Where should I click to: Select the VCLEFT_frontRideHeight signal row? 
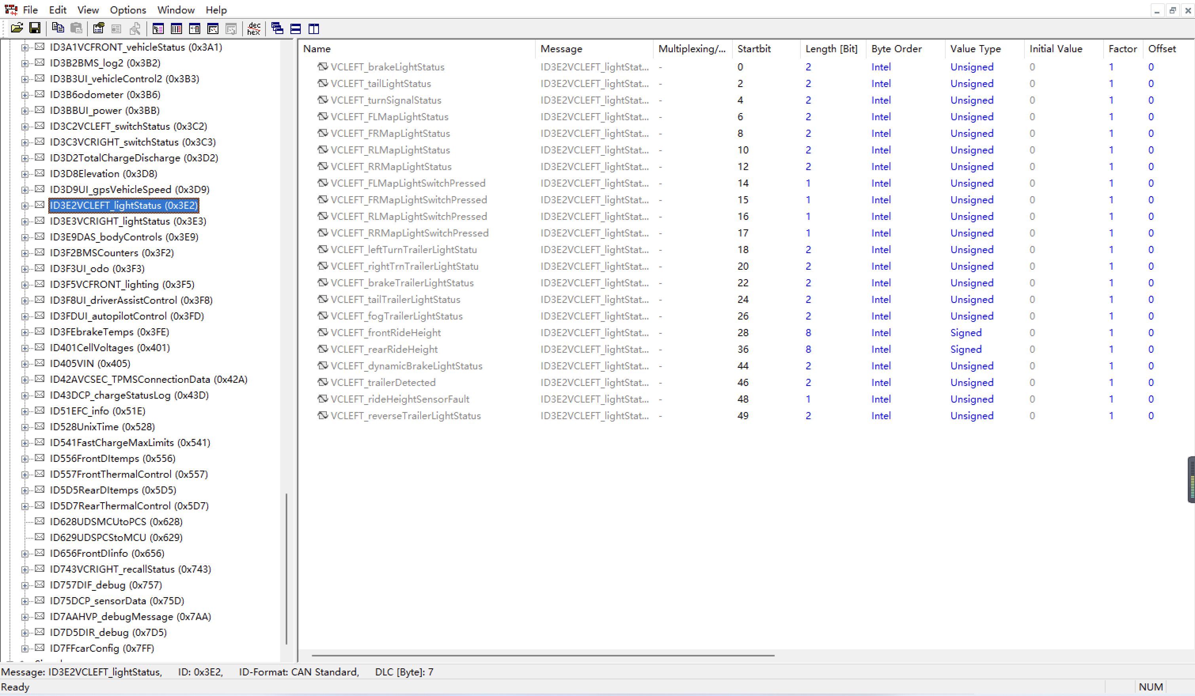385,333
